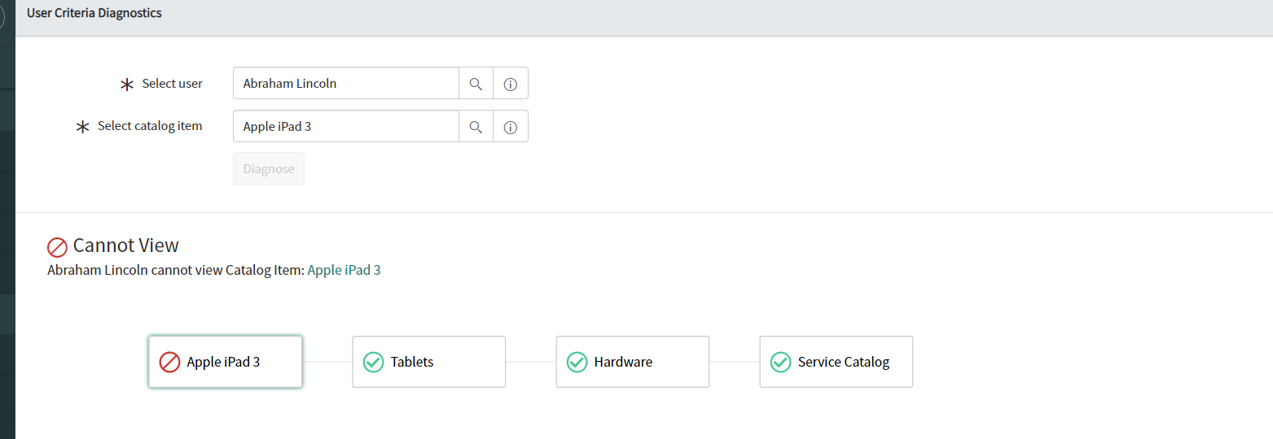Click the Diagnose button
Image resolution: width=1273 pixels, height=439 pixels.
coord(269,169)
